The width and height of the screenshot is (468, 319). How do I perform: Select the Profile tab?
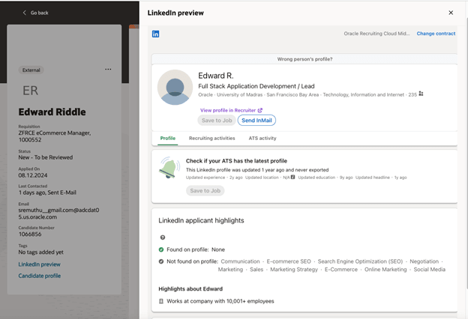(168, 139)
